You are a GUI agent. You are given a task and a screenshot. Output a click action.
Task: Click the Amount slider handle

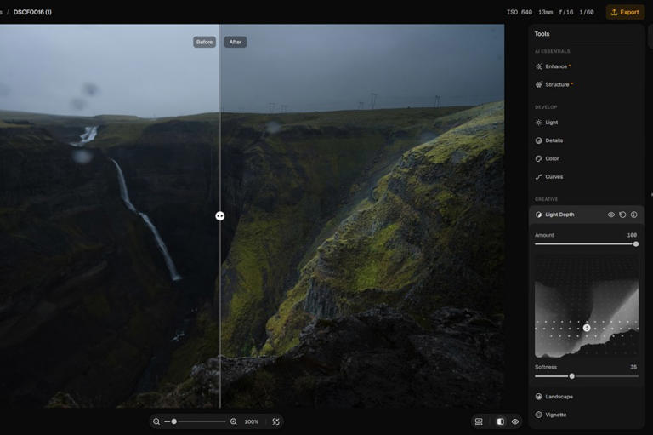click(636, 244)
